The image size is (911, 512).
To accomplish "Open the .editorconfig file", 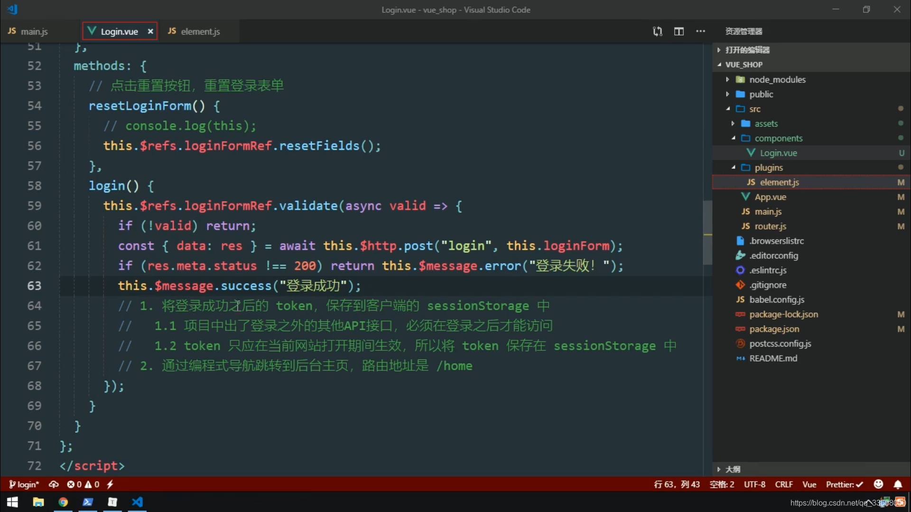I will (811, 256).
